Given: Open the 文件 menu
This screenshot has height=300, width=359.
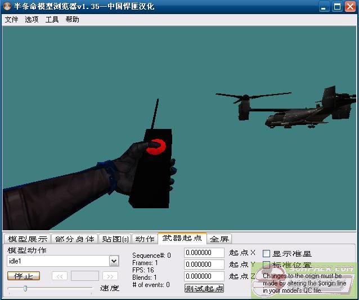Looking at the screenshot, I should pos(11,19).
